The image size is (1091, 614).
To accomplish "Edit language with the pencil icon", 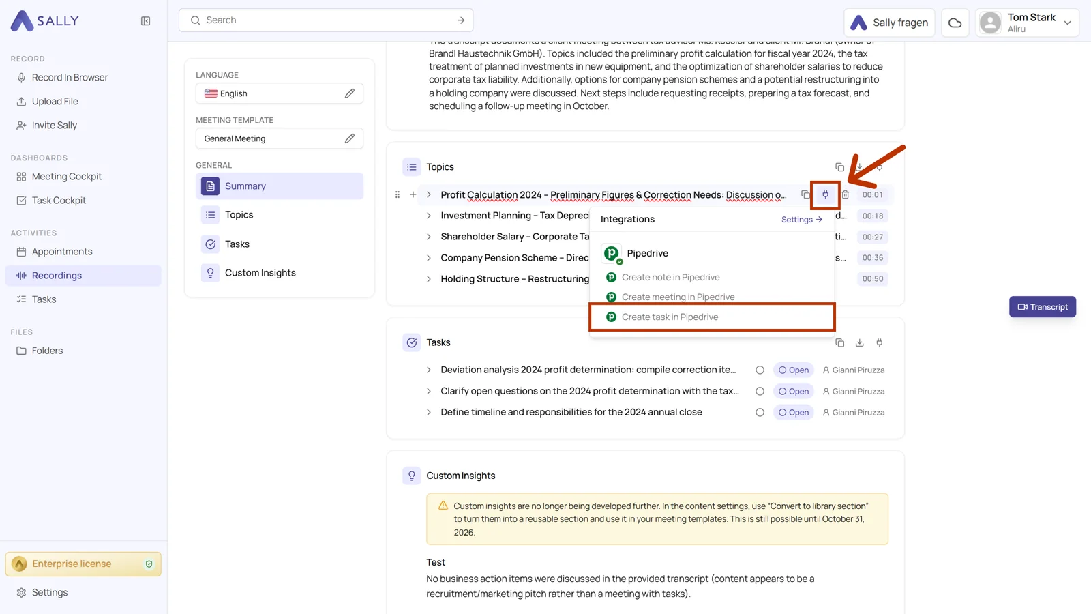I will (350, 93).
